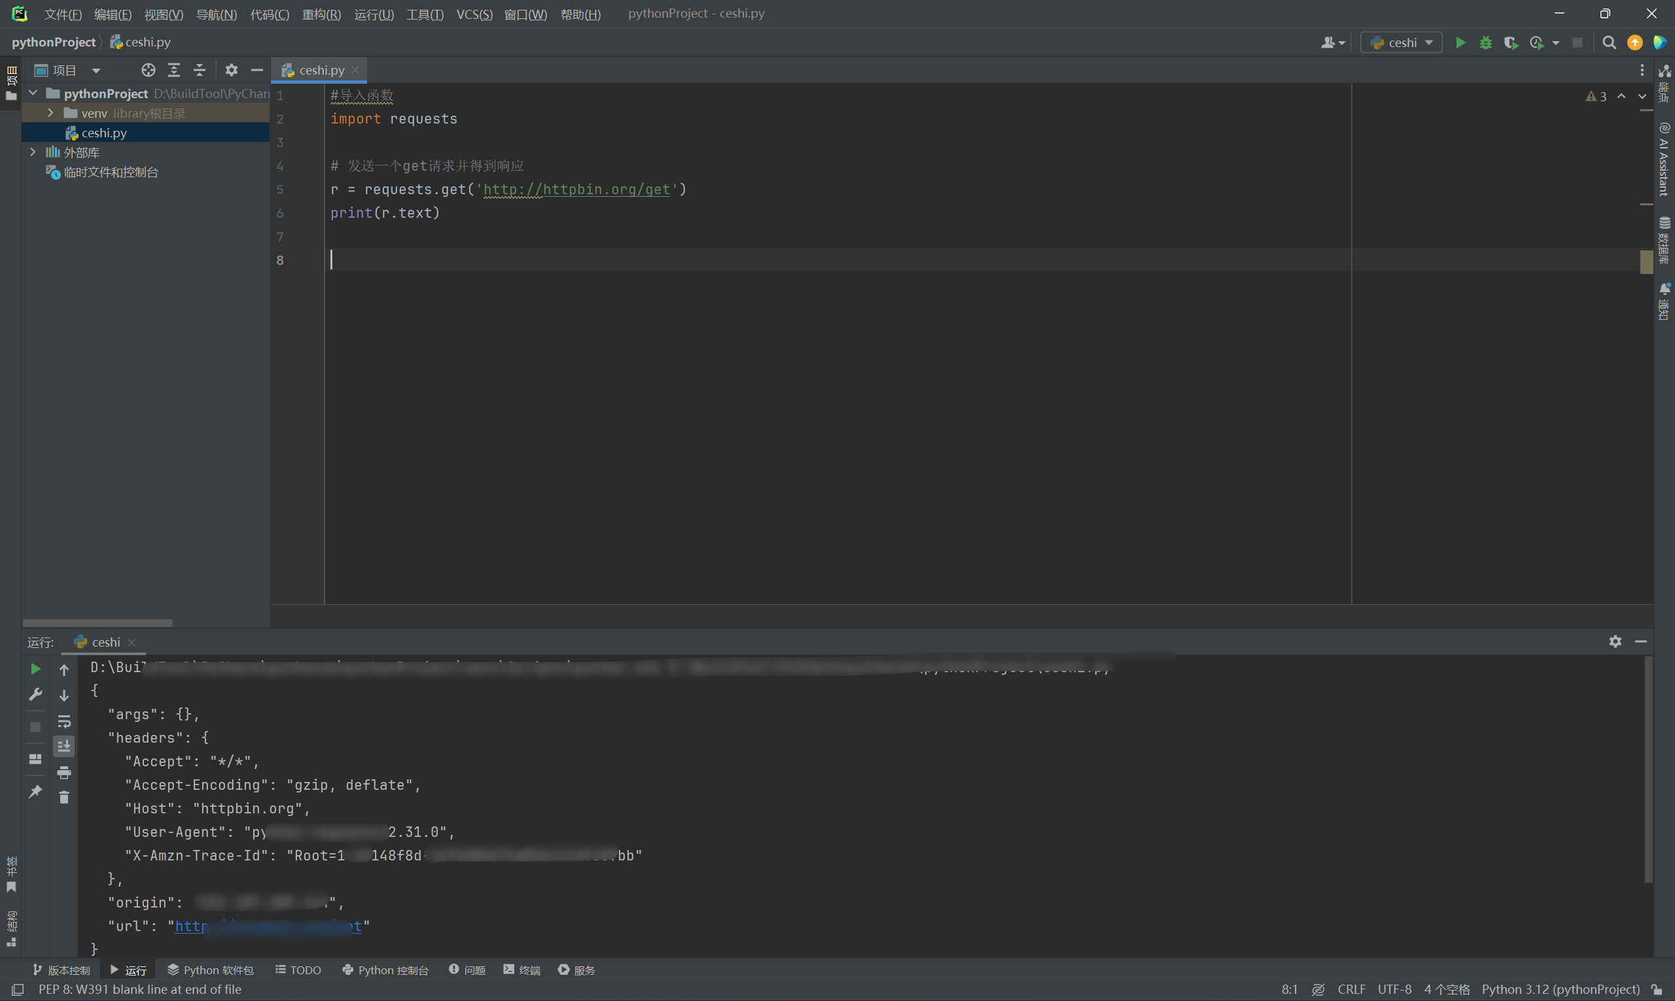Collapse the pythonProject root folder
Screen dimensions: 1675x1001
point(33,93)
